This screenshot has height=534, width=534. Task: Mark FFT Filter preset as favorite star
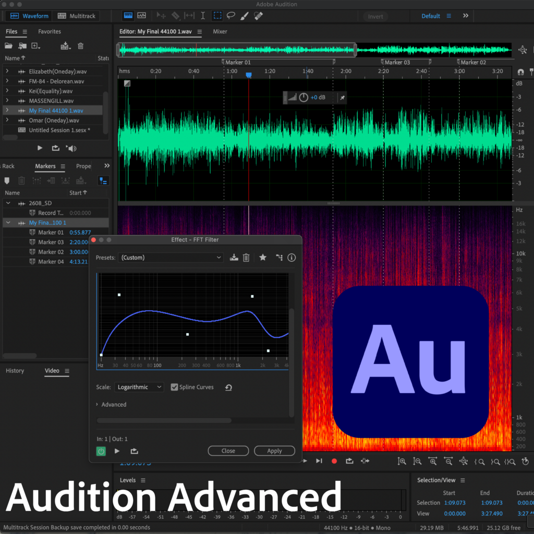coord(263,258)
